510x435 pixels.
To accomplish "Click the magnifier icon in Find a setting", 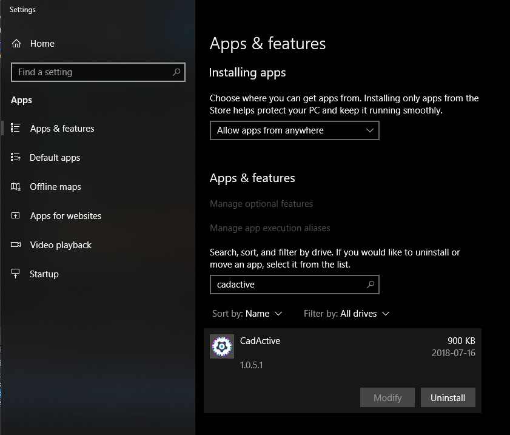I will pyautogui.click(x=176, y=72).
